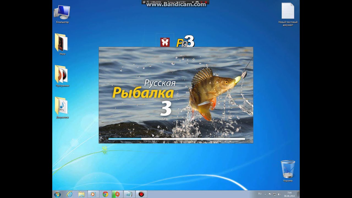The width and height of the screenshot is (352, 198).
Task: Launch Windows Media Player from taskbar
Action: 93,194
